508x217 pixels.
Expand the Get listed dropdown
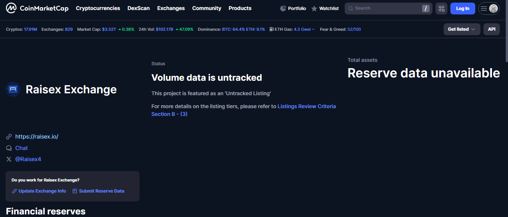[462, 29]
